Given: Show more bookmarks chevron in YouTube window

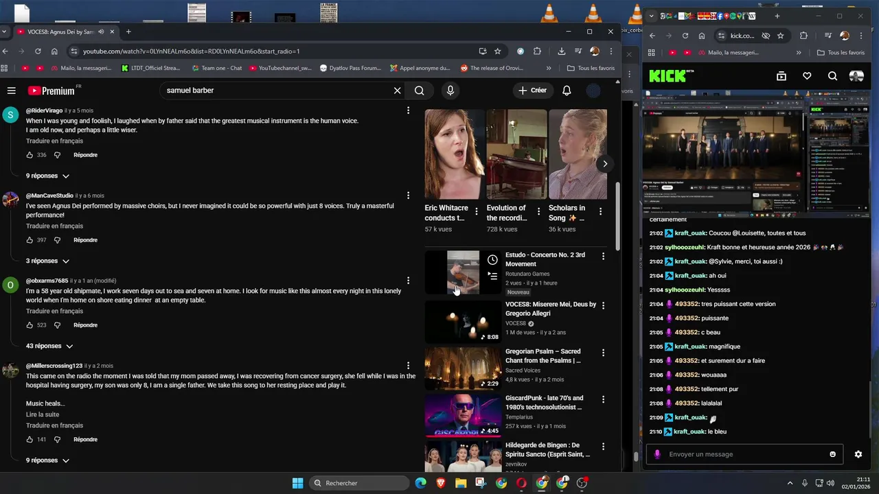Looking at the screenshot, I should point(549,68).
